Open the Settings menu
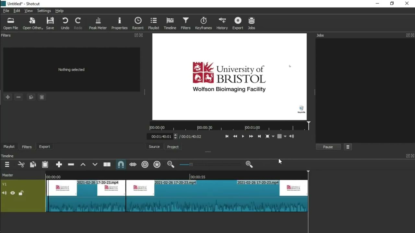The height and width of the screenshot is (233, 415). pos(44,11)
